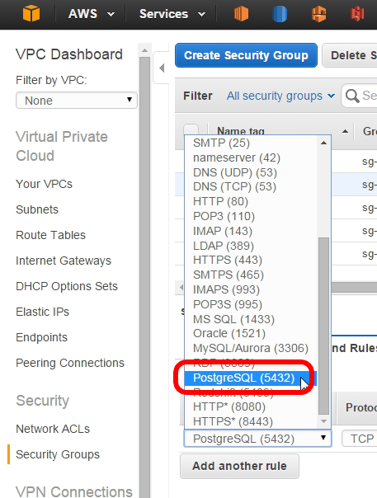Image resolution: width=377 pixels, height=498 pixels.
Task: Select IMAP (143) option
Action: click(252, 231)
